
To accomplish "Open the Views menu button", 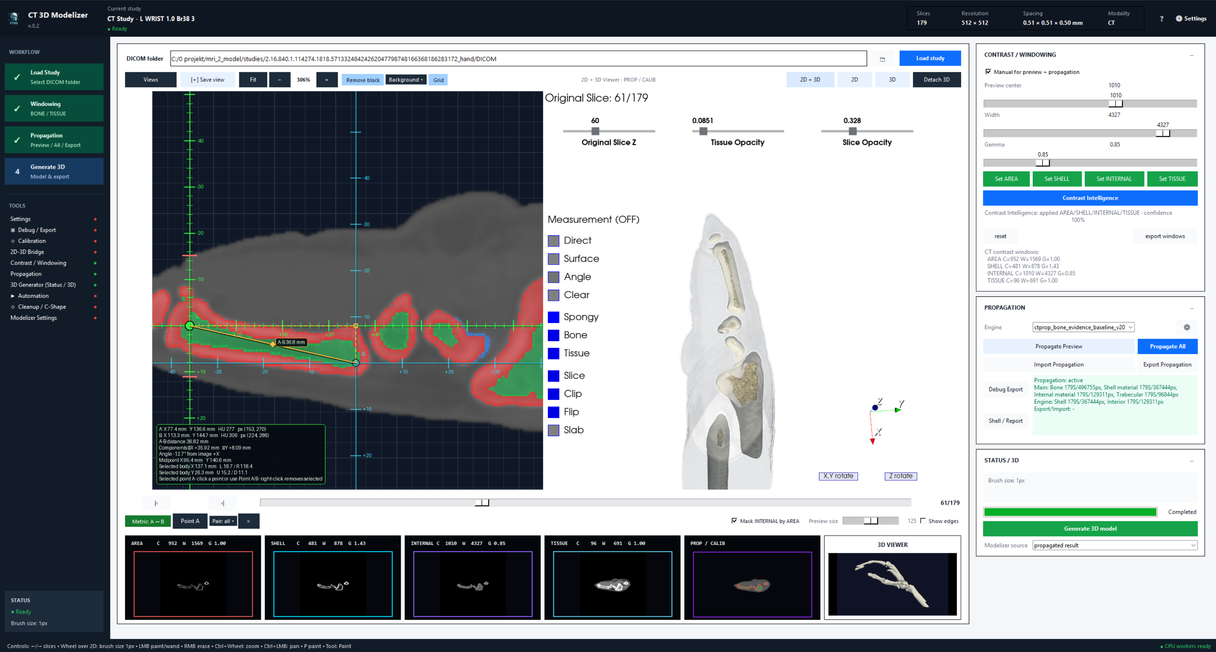I will point(150,80).
